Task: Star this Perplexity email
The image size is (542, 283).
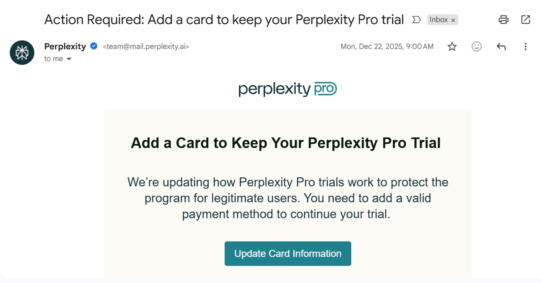Action: 452,46
